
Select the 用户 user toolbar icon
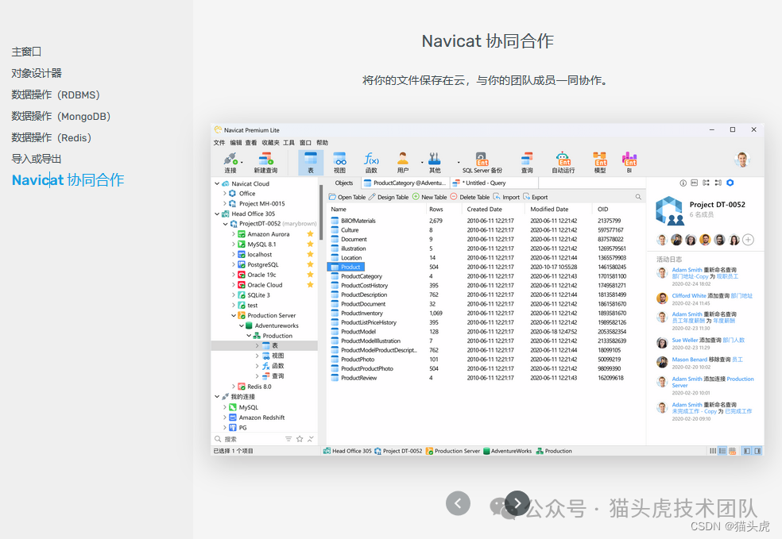pos(402,163)
